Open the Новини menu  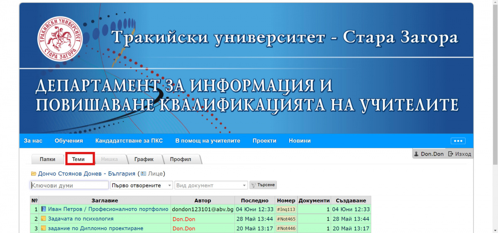point(300,141)
